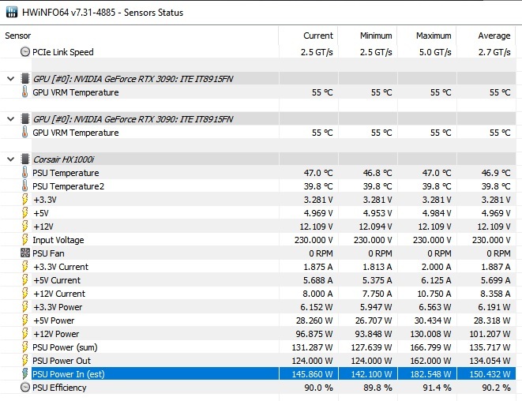Click the PSU Efficiency gauge icon

24,388
